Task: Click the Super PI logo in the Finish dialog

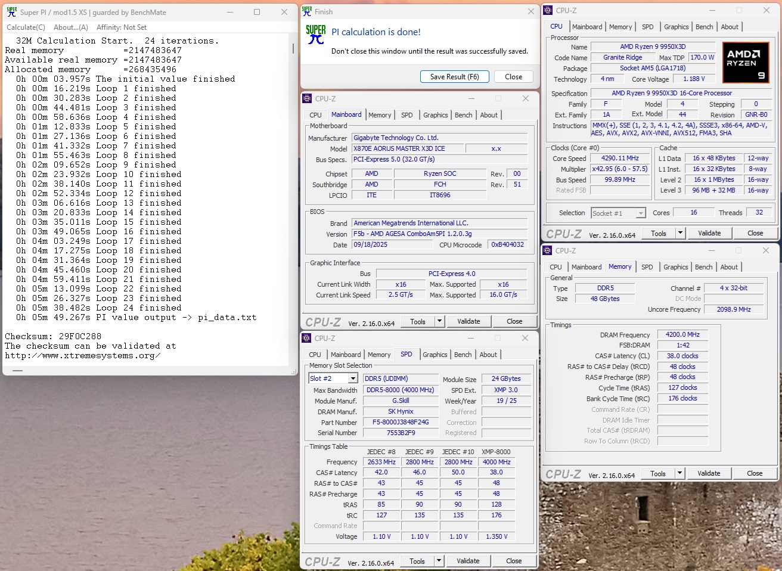Action: [x=315, y=35]
